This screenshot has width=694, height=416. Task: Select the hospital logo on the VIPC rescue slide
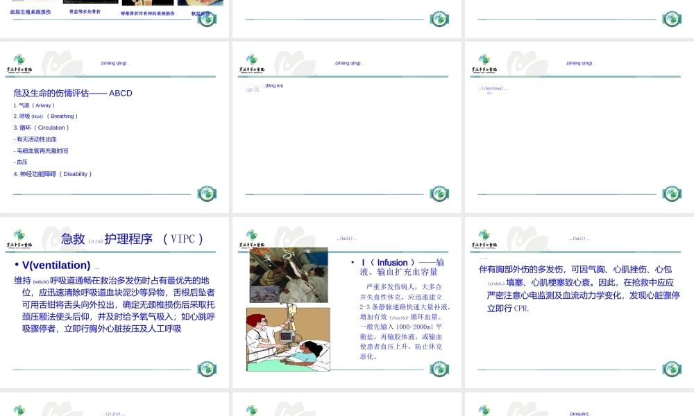pos(19,237)
